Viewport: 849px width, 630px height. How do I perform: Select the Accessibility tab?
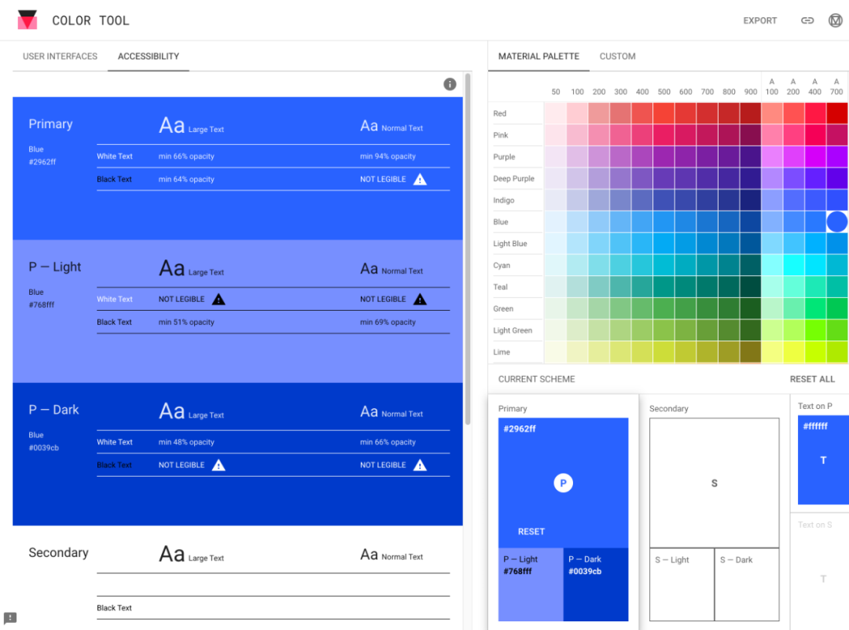pos(149,57)
